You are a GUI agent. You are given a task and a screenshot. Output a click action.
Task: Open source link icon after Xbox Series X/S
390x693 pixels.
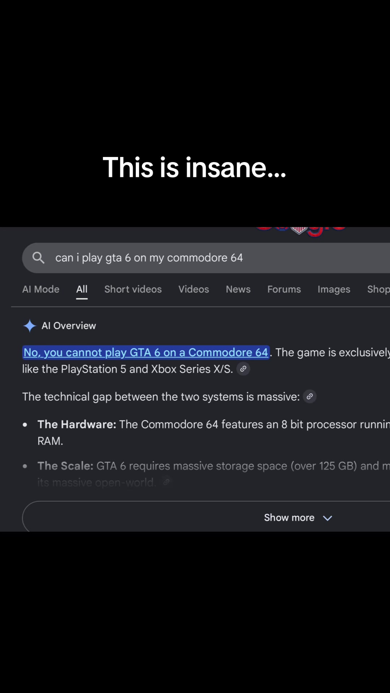(243, 369)
